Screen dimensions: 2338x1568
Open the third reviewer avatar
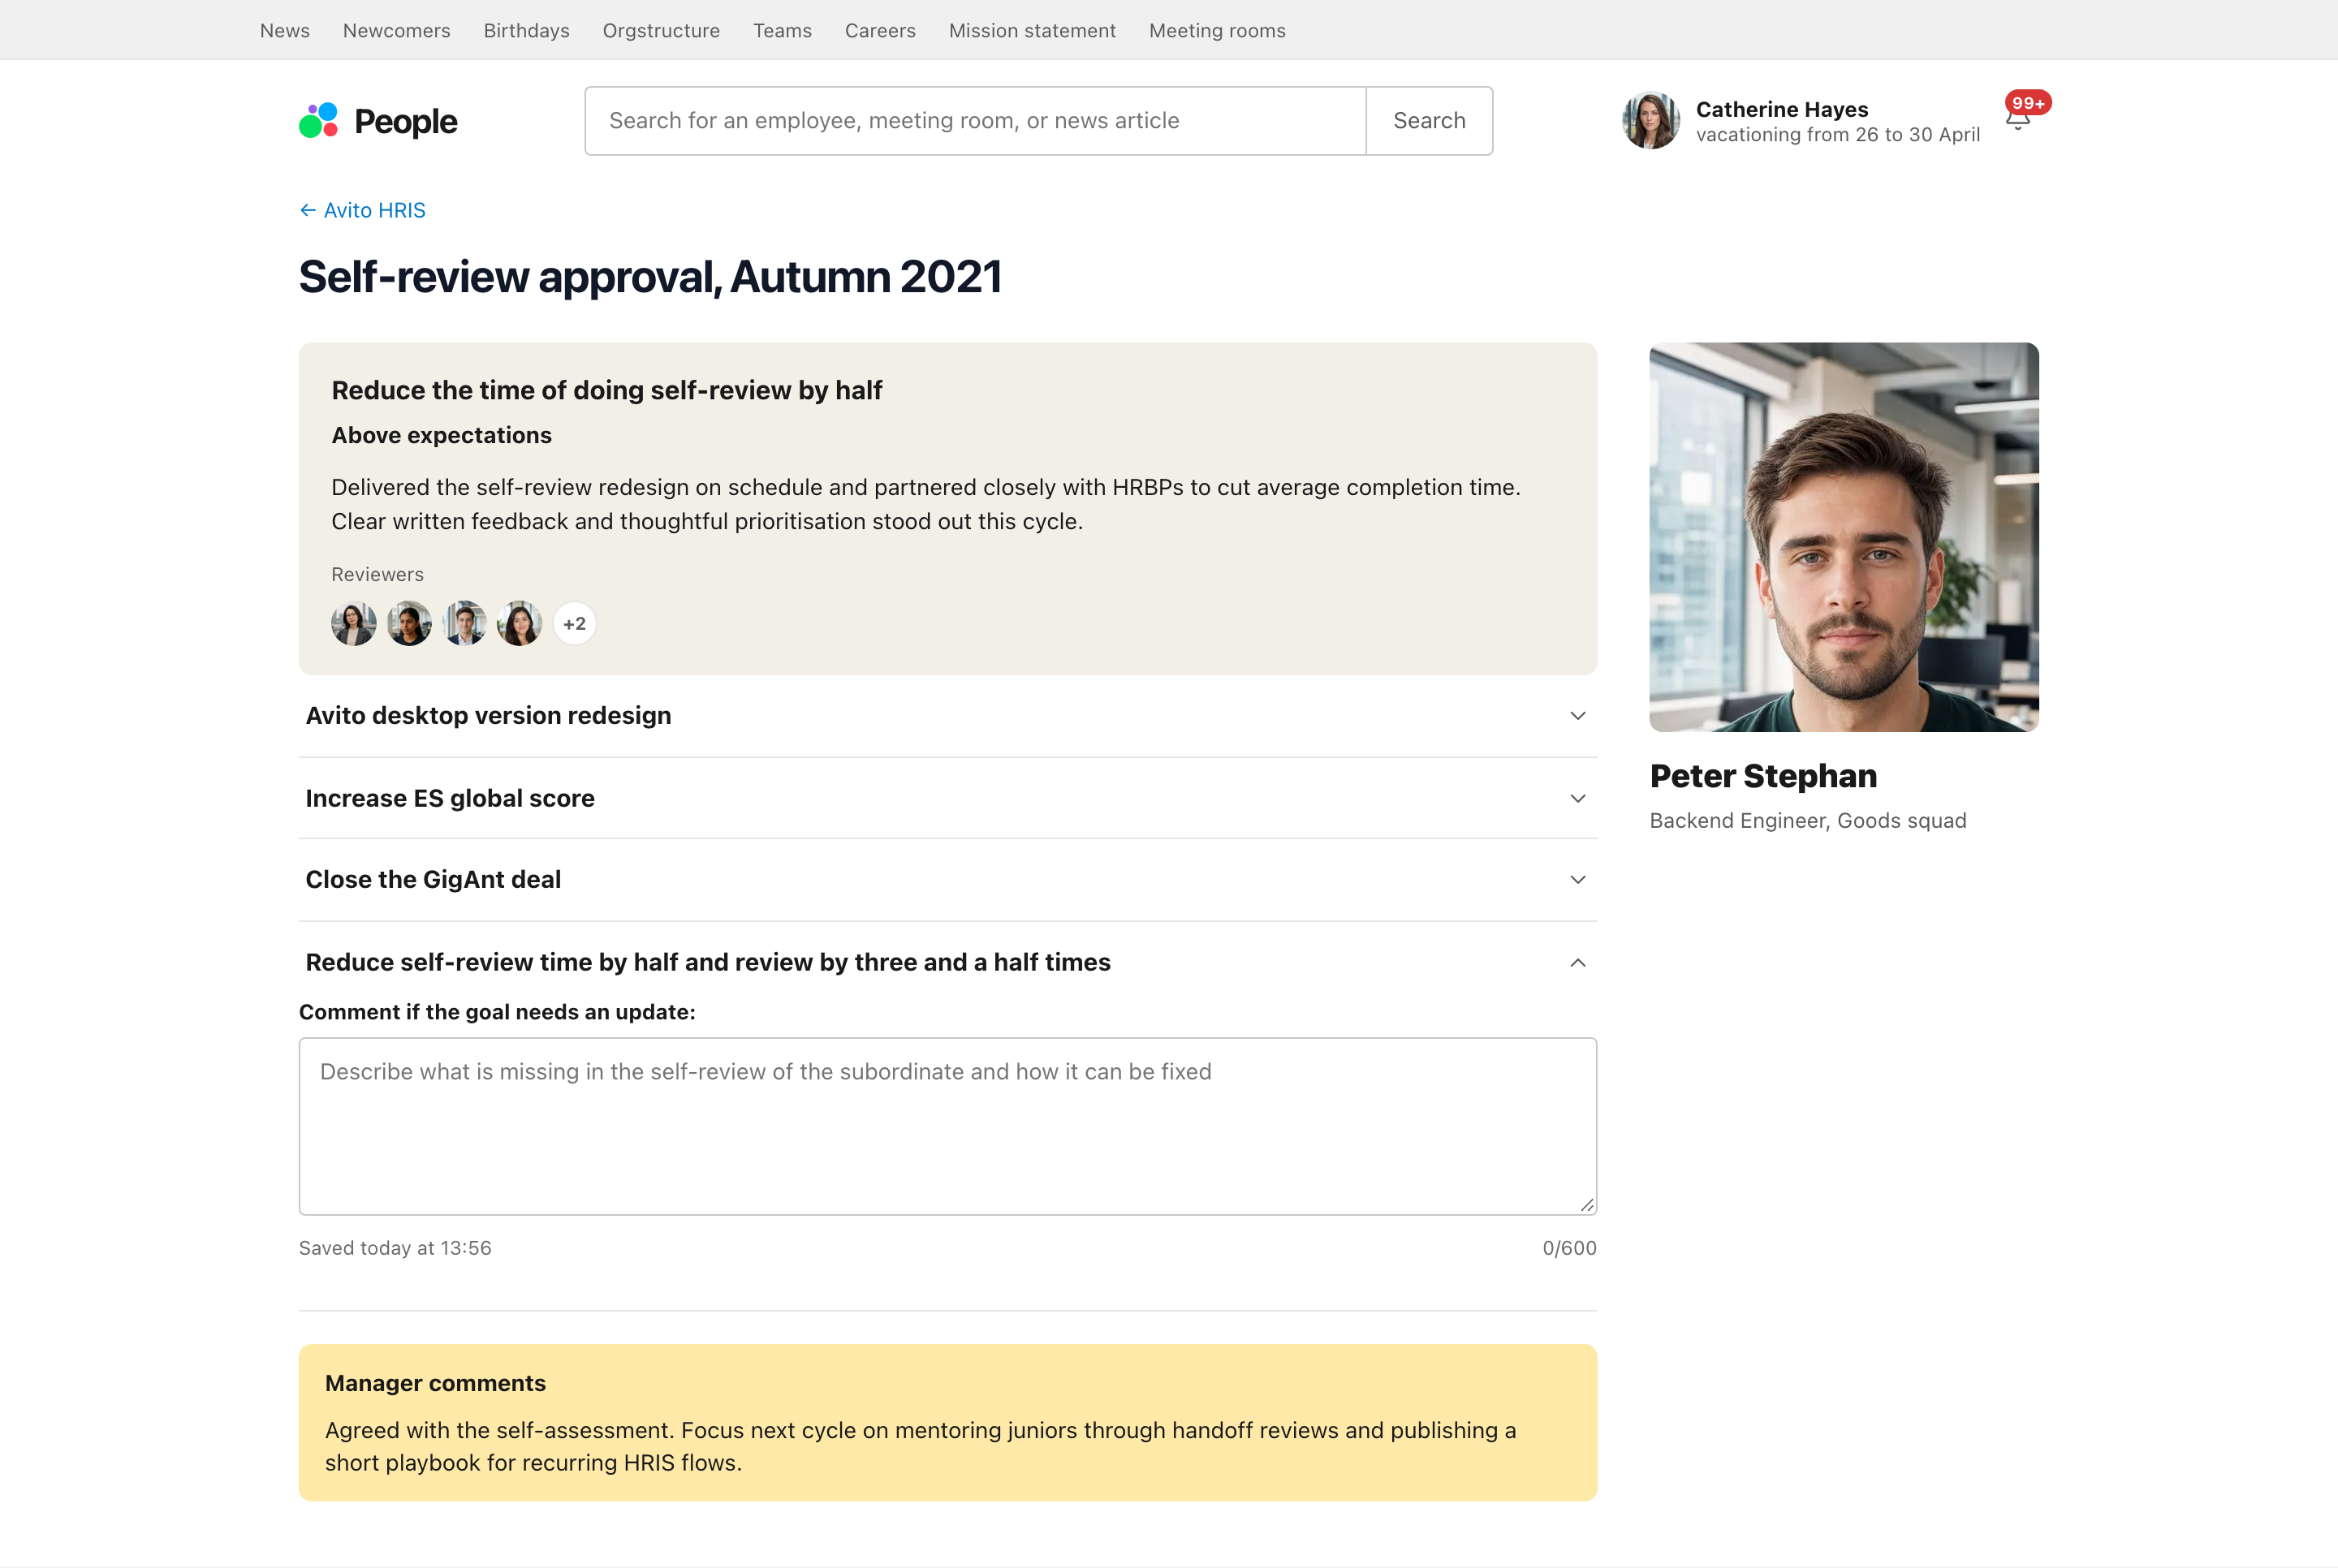[465, 624]
